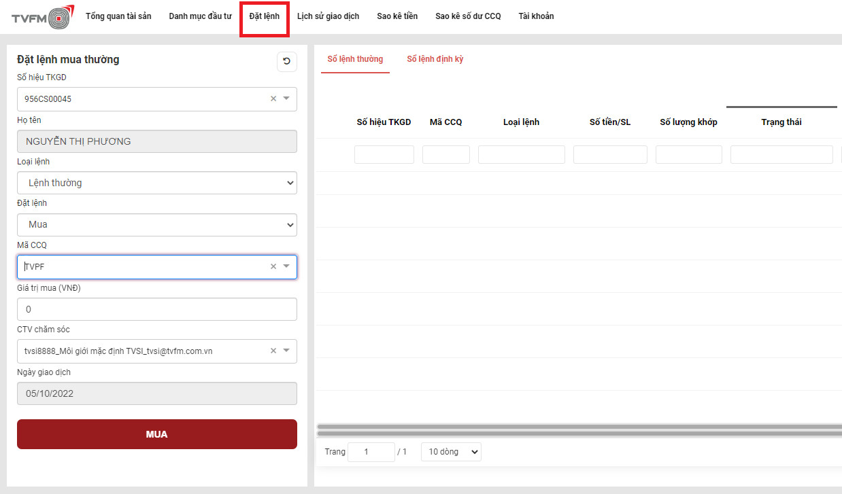Screen dimensions: 842x494
Task: Open the CTV chăm sóc dropdown arrow
Action: 286,351
